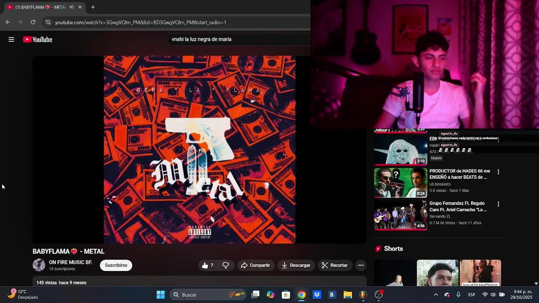
Task: Switch to Google Chrome on the taskbar
Action: (x=302, y=295)
